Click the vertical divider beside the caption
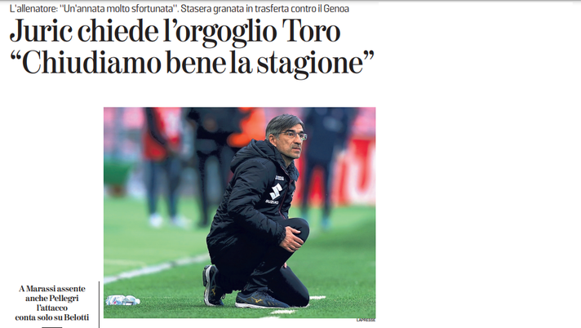 [100, 304]
